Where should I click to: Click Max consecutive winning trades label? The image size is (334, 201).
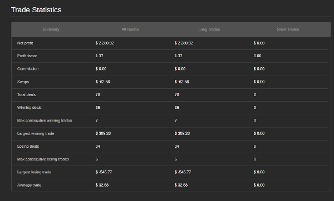click(45, 120)
